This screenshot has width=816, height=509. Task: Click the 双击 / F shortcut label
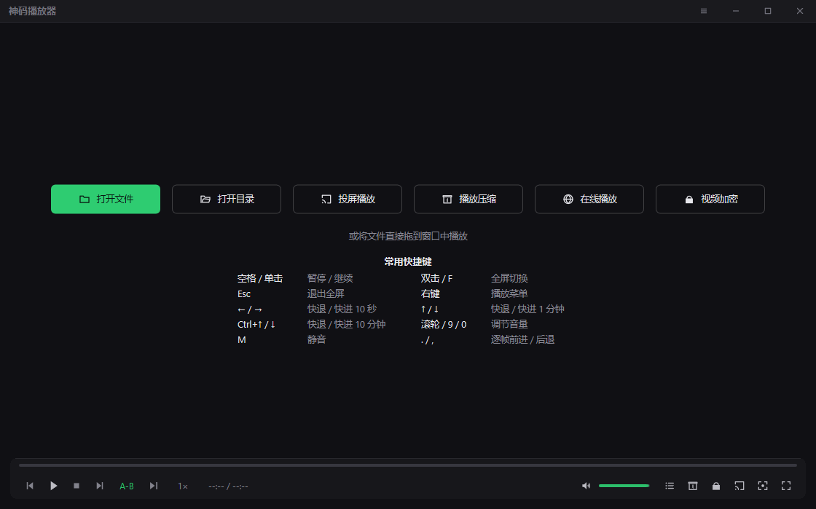pos(436,279)
